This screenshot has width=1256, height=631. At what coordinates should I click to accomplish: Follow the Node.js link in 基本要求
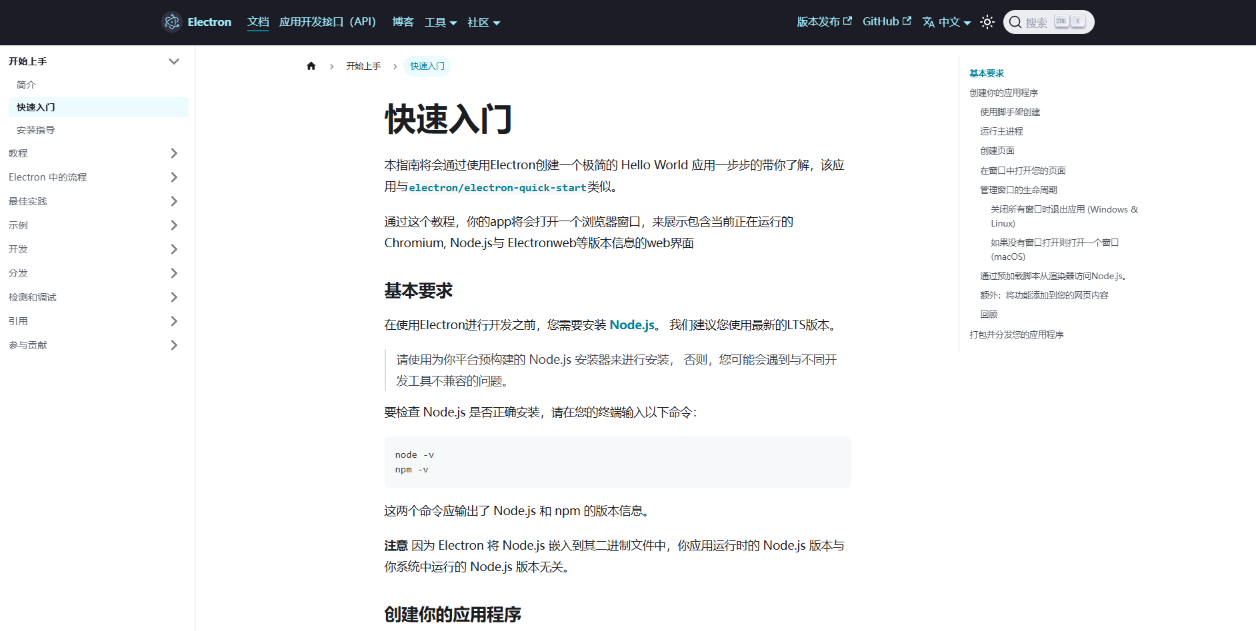click(632, 324)
